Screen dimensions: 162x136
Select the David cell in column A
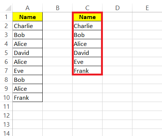click(x=28, y=53)
